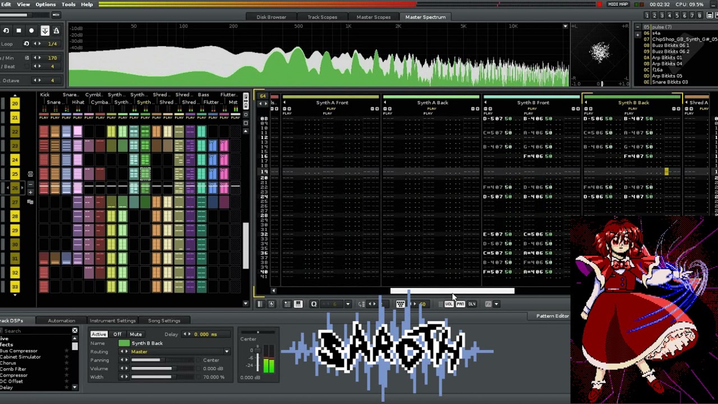
Task: Click the MIDI MAP button
Action: (618, 4)
